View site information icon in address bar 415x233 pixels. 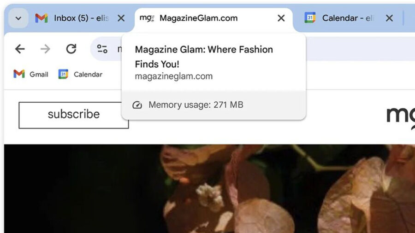(x=102, y=49)
